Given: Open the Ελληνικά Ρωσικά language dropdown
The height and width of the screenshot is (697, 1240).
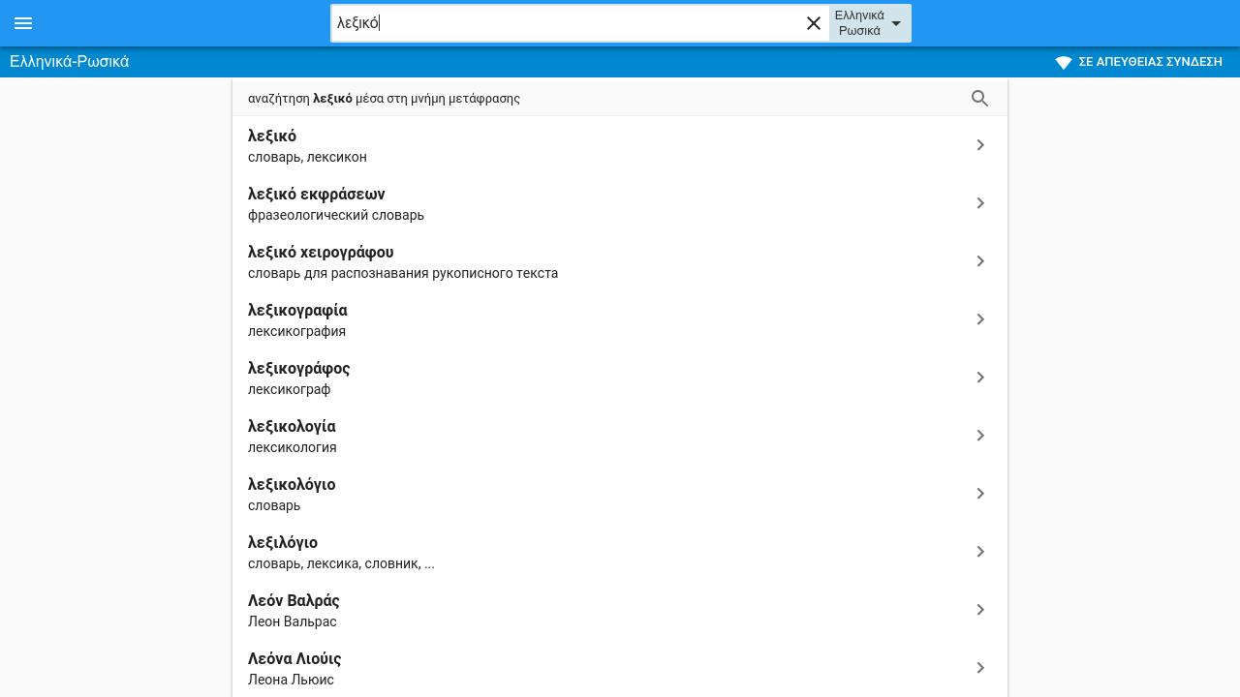Looking at the screenshot, I should tap(870, 23).
